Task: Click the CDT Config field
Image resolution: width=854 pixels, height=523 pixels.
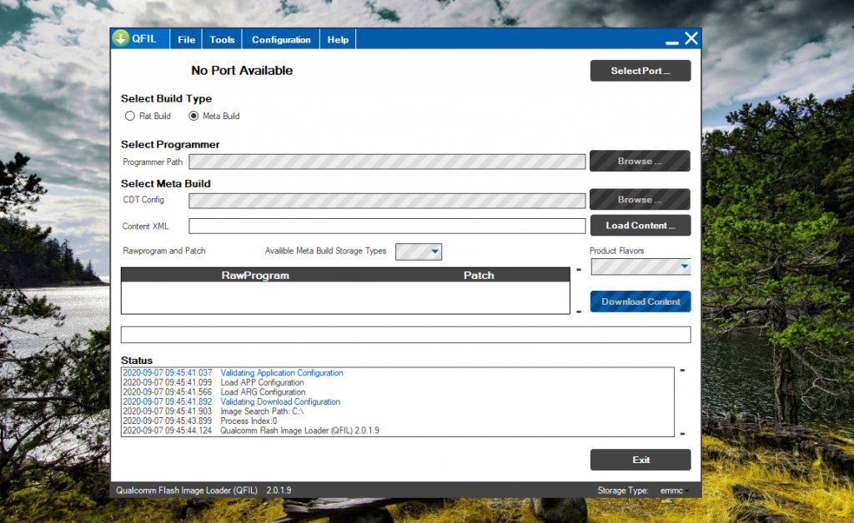Action: (x=387, y=201)
